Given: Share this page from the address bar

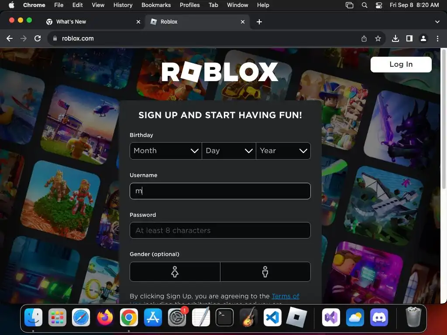Looking at the screenshot, I should point(364,38).
